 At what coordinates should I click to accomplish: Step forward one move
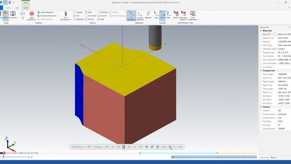135,147
